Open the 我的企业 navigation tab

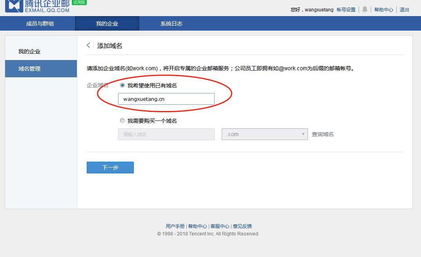pyautogui.click(x=107, y=24)
